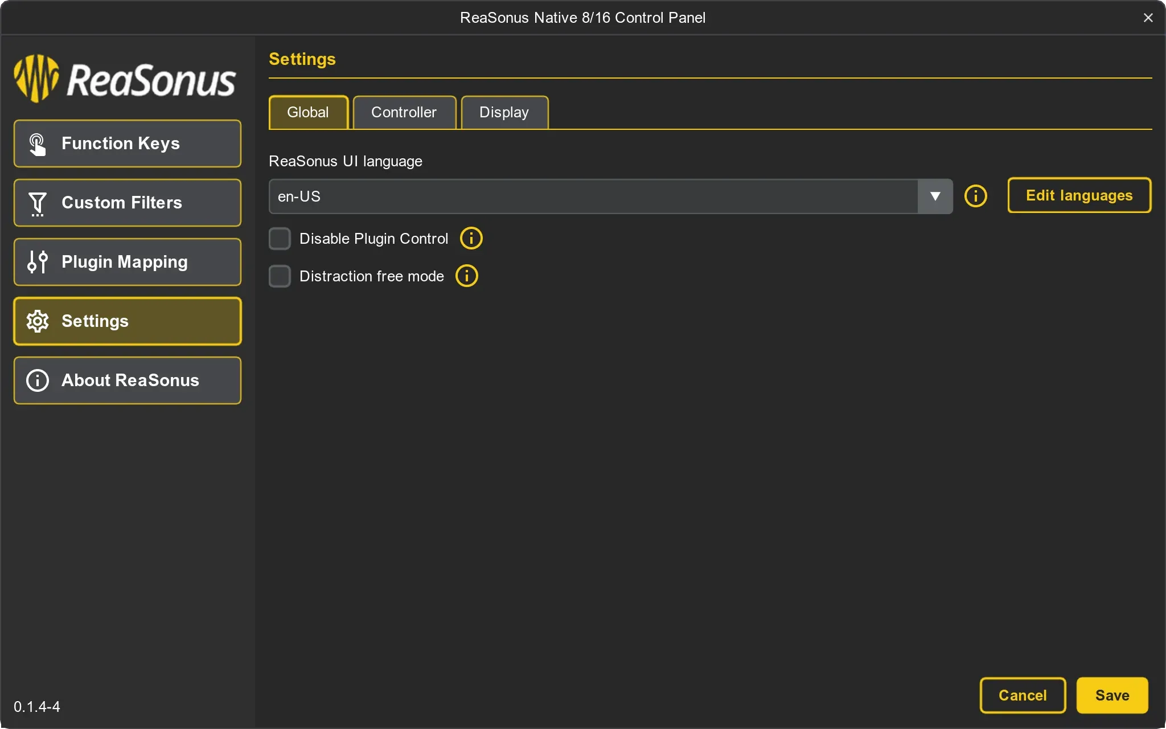This screenshot has height=729, width=1166.
Task: Show info for Distraction free mode
Action: [466, 276]
